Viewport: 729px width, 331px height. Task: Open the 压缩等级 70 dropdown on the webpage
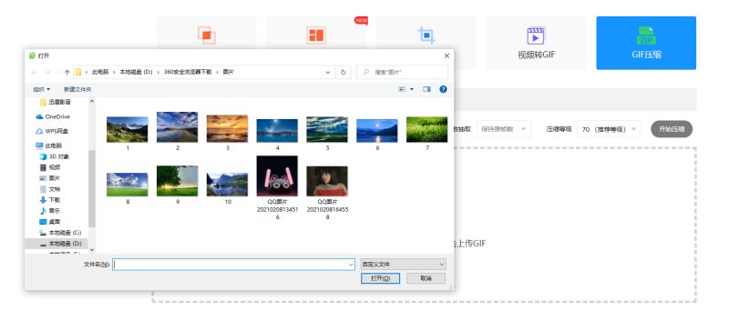pos(609,129)
